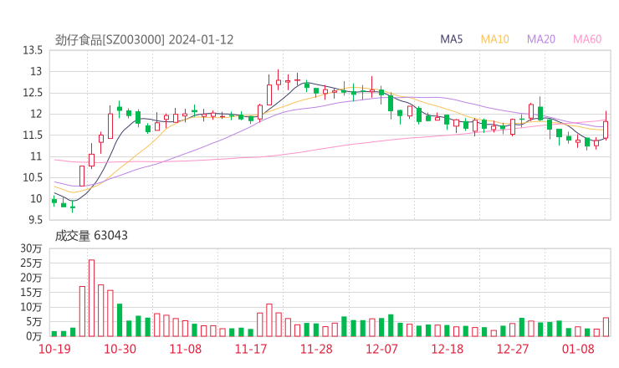Click the 15万 volume axis label

[x=31, y=293]
